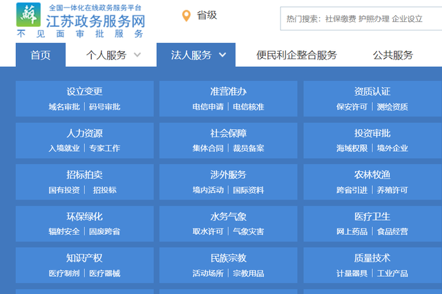Open the 辐射安全 link

[64, 231]
